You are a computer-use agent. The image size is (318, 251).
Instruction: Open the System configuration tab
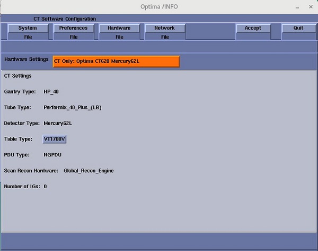click(28, 28)
